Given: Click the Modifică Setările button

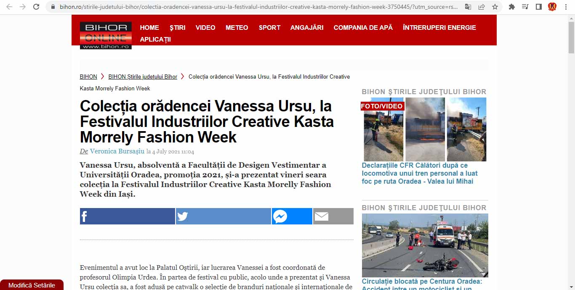Looking at the screenshot, I should (32, 285).
